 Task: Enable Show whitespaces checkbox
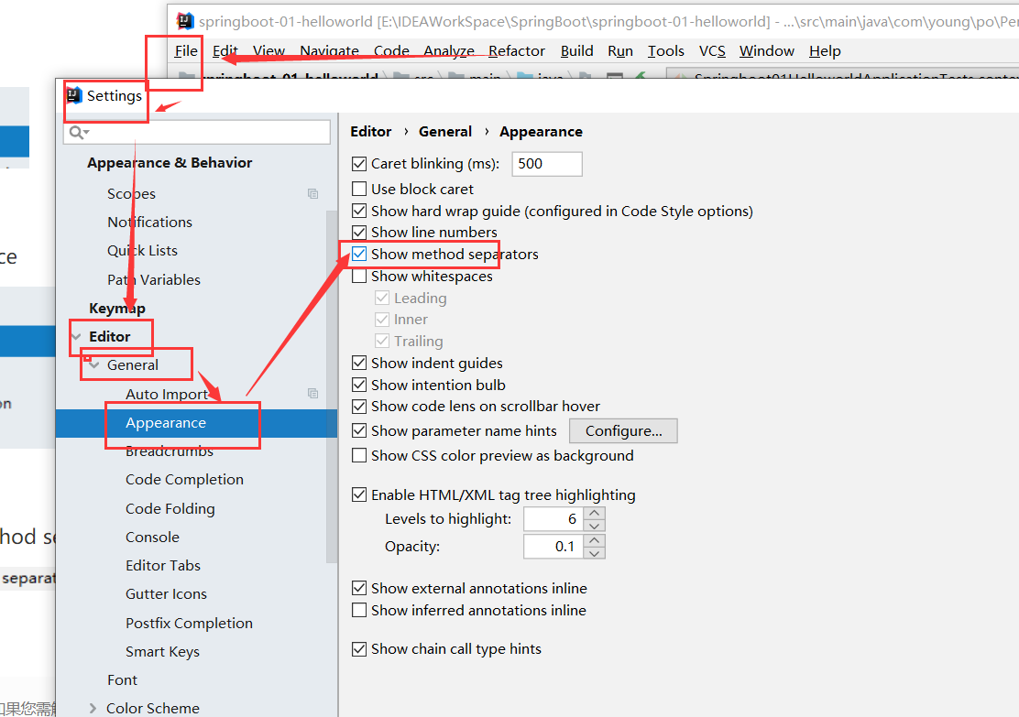point(358,276)
